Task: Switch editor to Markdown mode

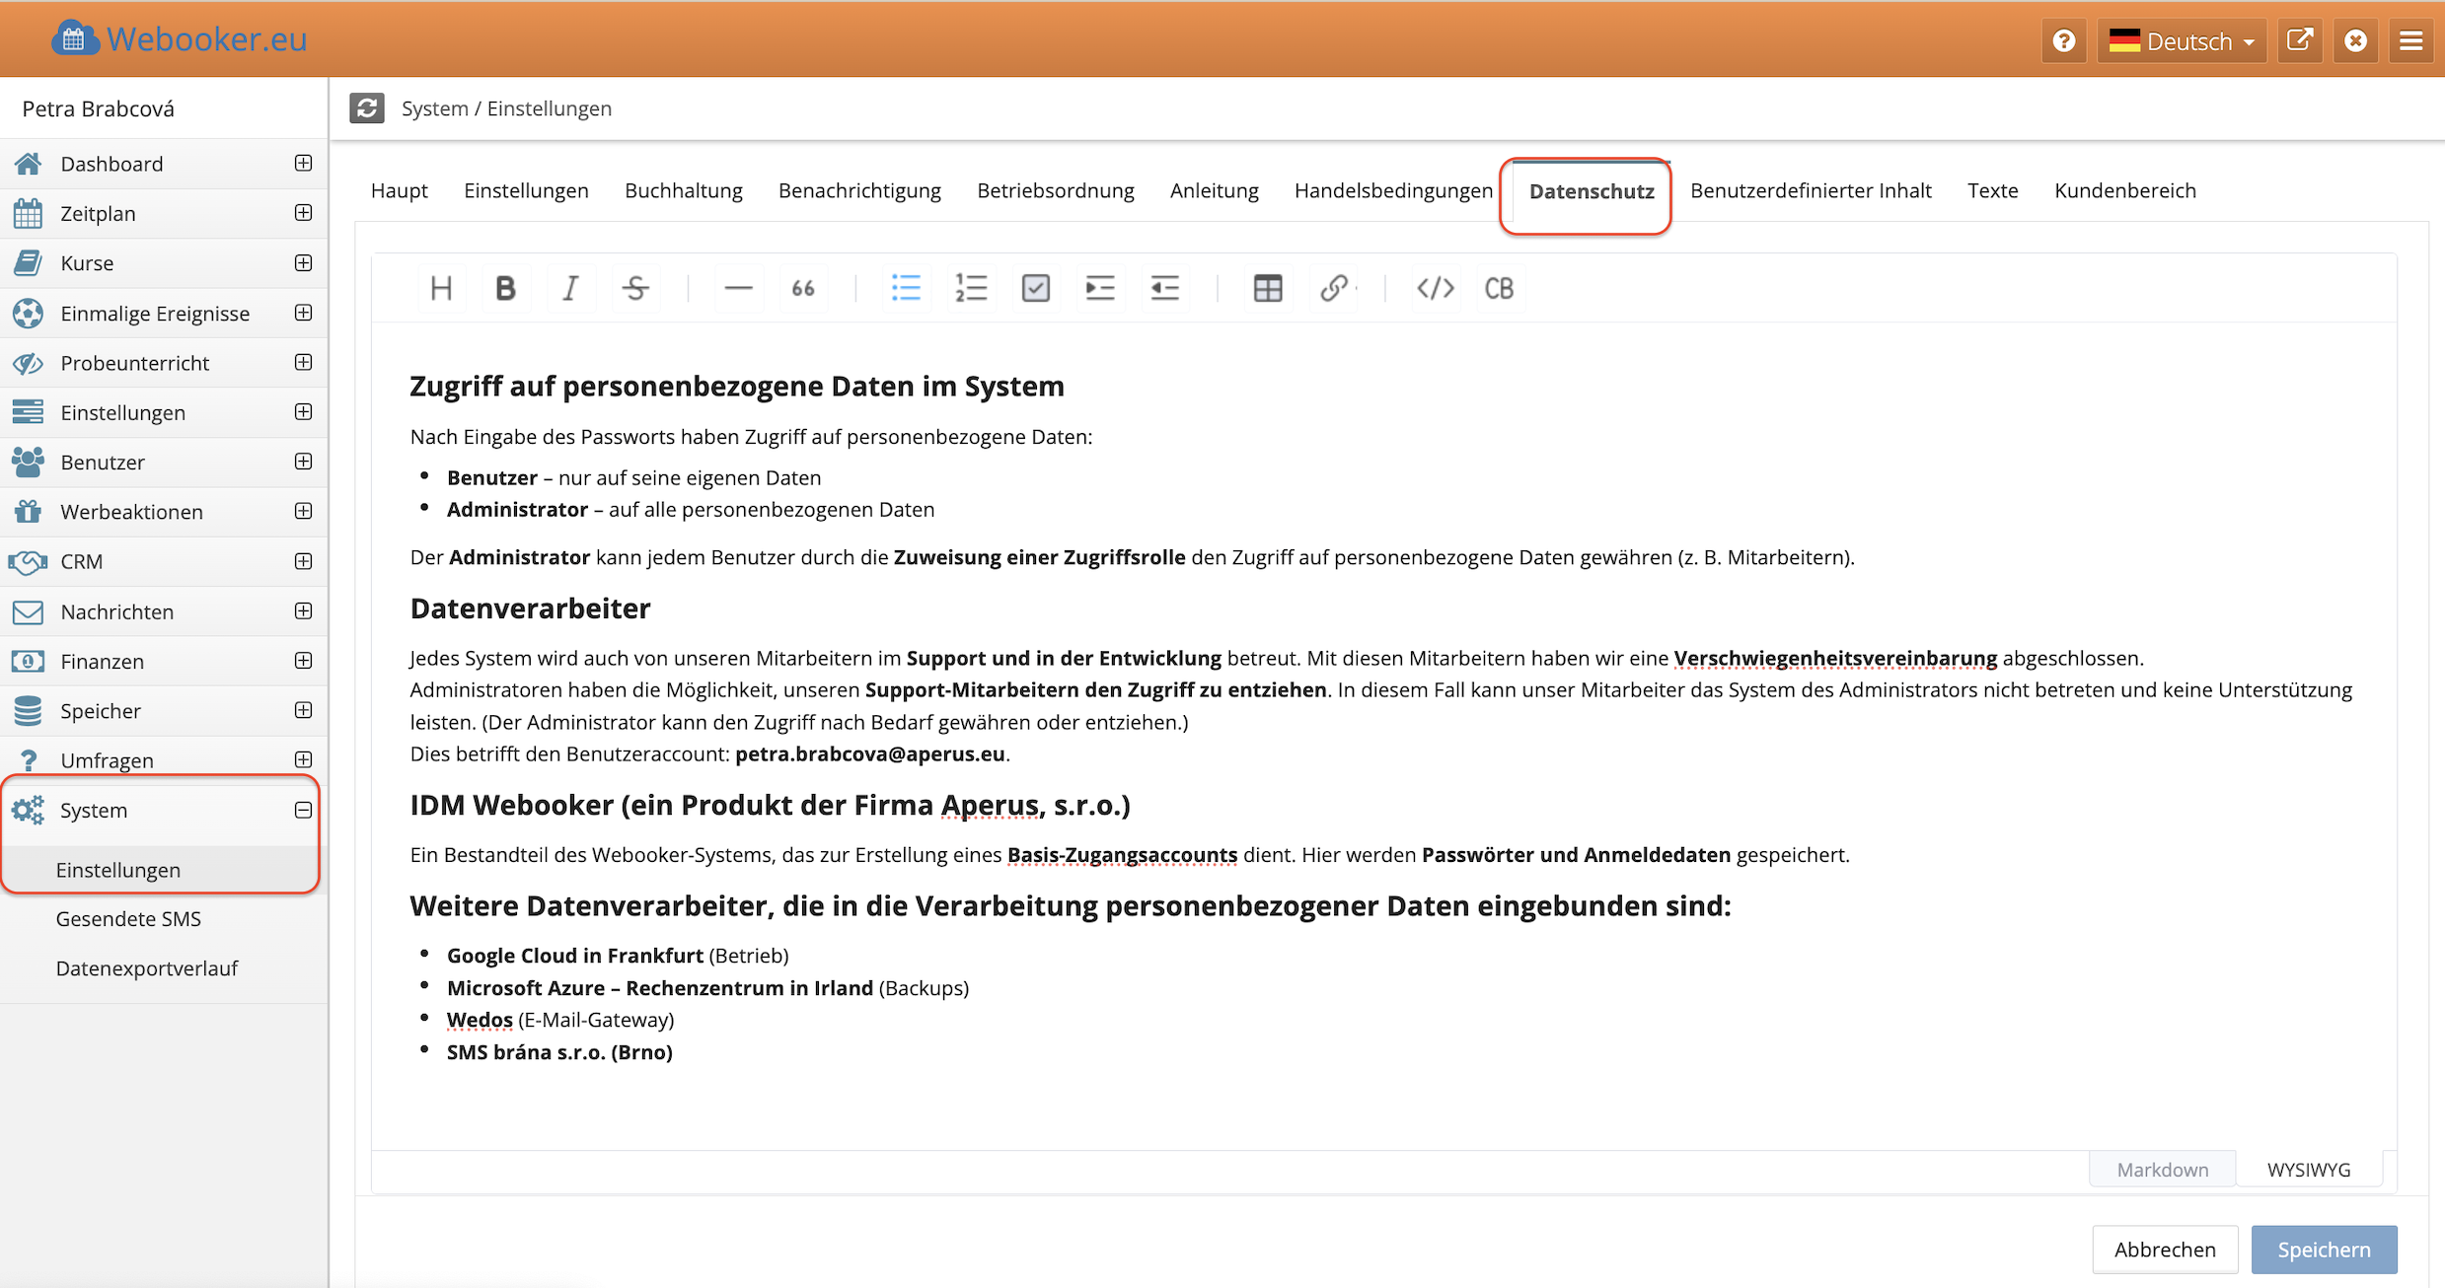Action: pos(2162,1169)
